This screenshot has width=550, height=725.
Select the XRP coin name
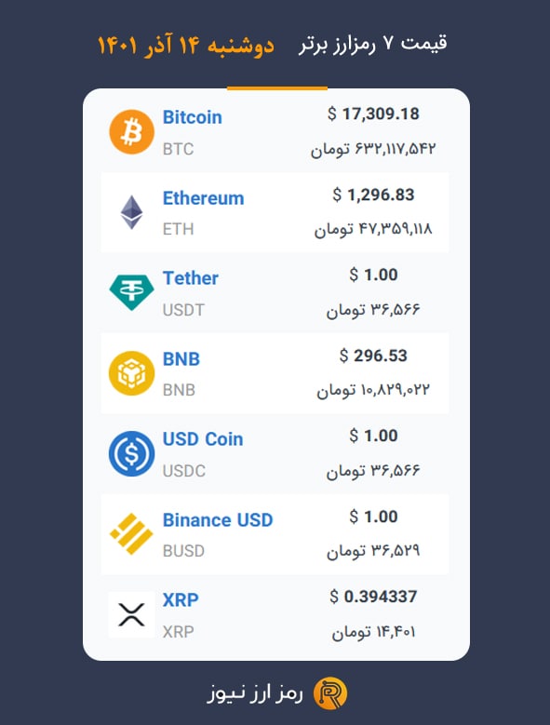(x=181, y=600)
